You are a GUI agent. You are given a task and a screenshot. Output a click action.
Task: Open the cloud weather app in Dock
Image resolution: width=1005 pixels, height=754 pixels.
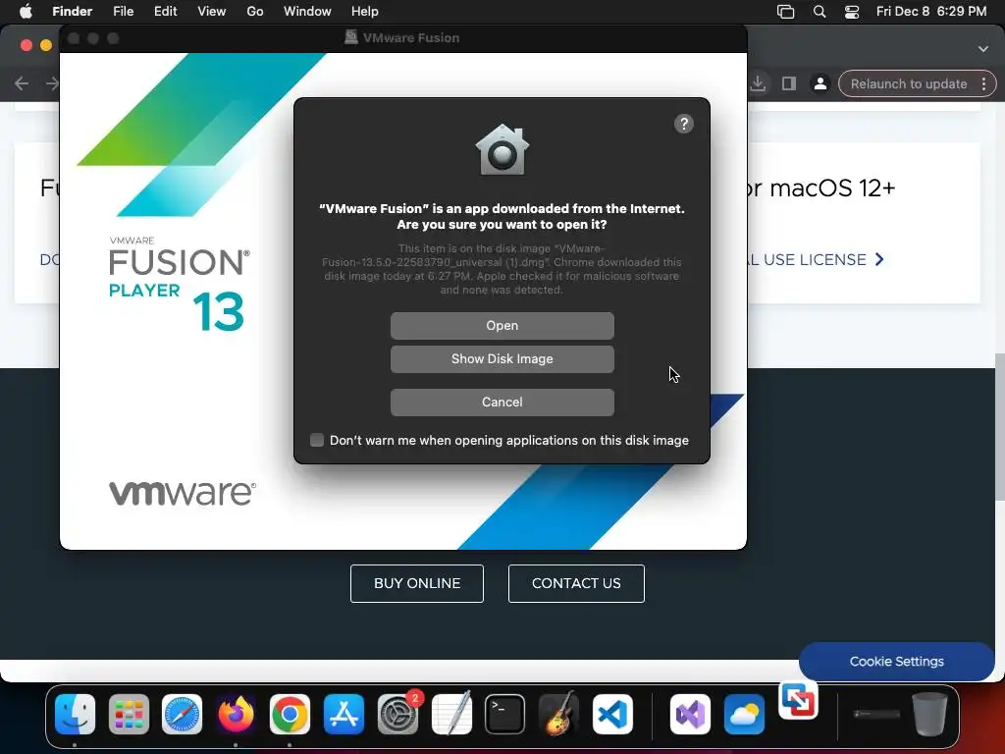coord(744,715)
